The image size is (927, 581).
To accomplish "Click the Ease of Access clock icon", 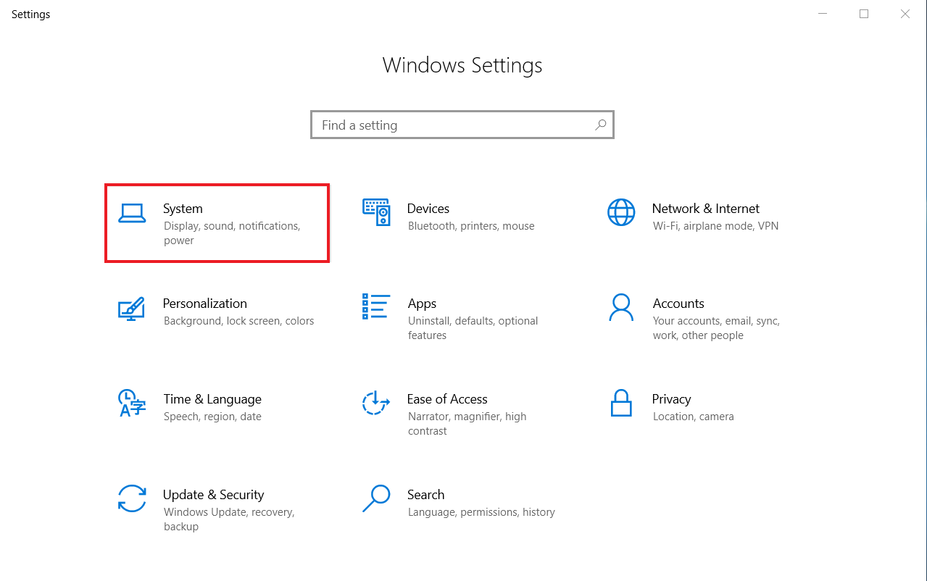I will pyautogui.click(x=375, y=404).
